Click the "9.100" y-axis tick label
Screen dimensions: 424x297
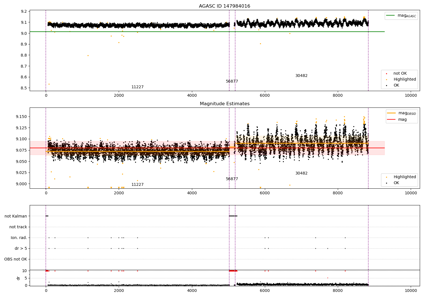click(x=21, y=139)
